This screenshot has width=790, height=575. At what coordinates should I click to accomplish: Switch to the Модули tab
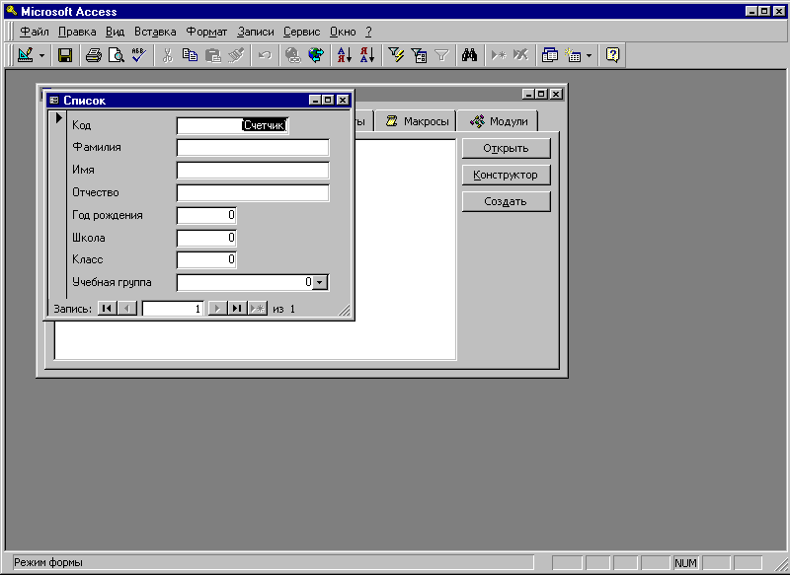click(x=498, y=121)
